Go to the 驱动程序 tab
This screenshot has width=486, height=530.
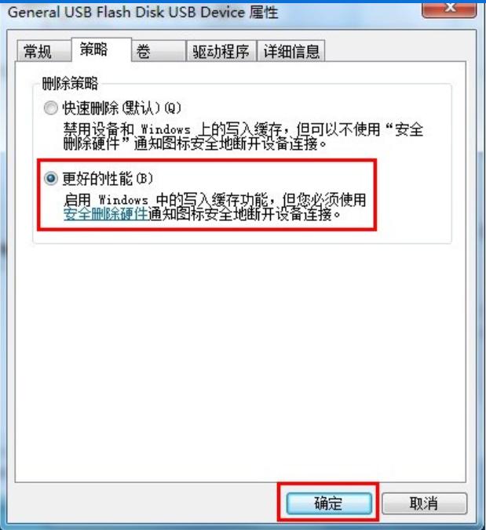click(x=221, y=52)
